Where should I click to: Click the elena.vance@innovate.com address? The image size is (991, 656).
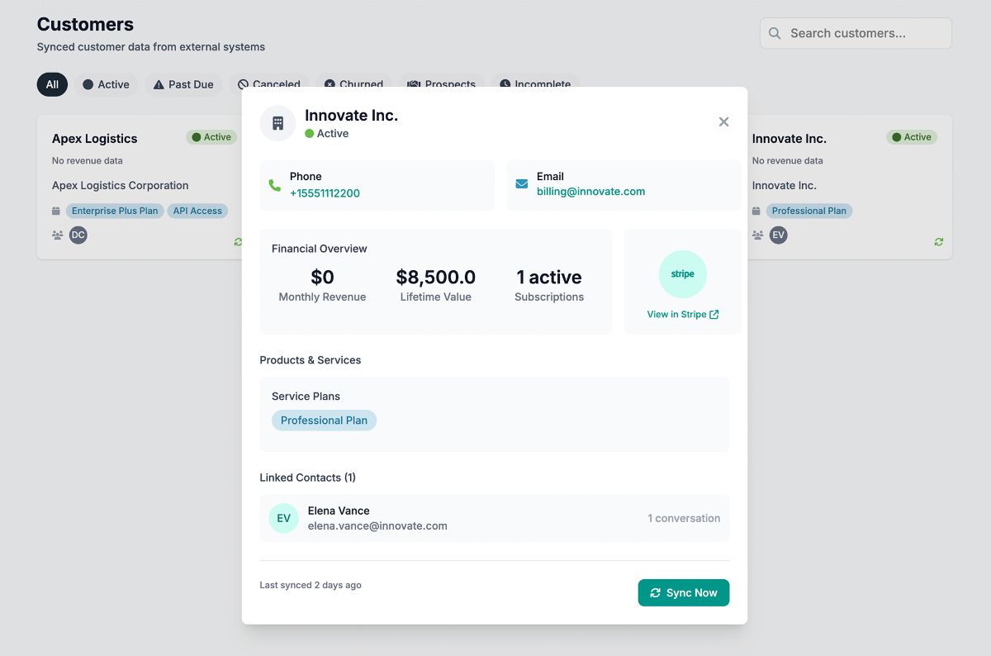[x=377, y=525]
